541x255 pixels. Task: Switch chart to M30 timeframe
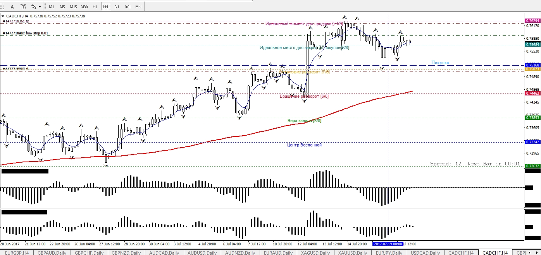[x=84, y=7]
